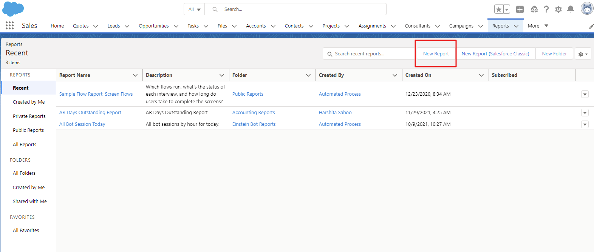The width and height of the screenshot is (594, 252).
Task: Open the Description column menu
Action: click(x=222, y=75)
